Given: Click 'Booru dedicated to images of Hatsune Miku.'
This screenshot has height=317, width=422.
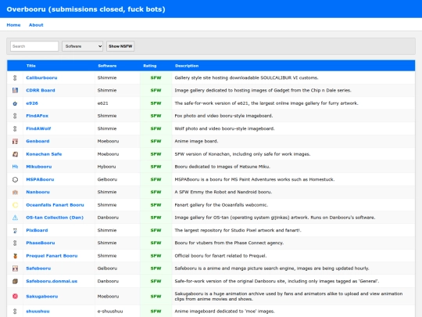Looking at the screenshot, I should (222, 167).
